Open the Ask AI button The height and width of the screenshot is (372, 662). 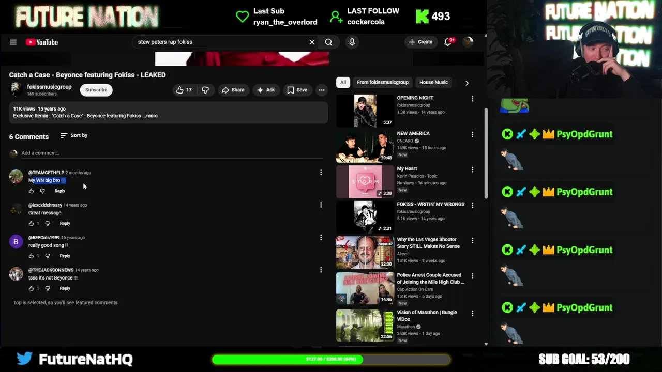[x=265, y=90]
